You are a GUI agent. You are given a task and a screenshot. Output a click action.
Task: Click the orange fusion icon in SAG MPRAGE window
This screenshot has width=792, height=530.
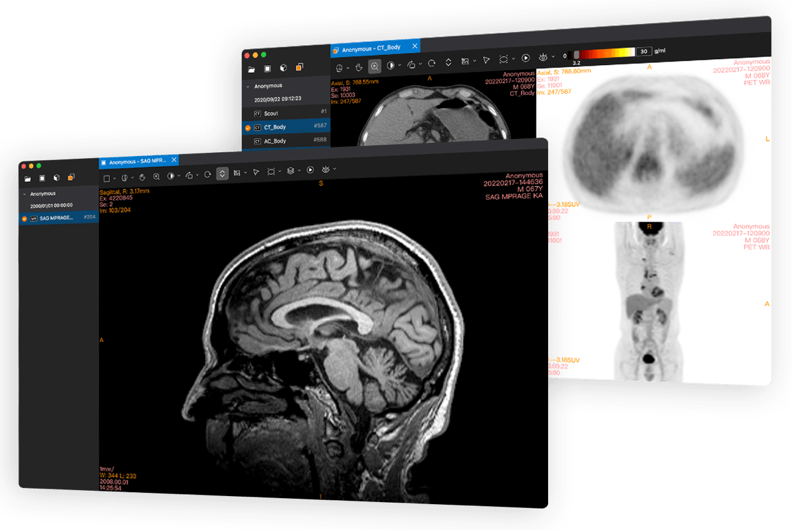click(x=71, y=177)
